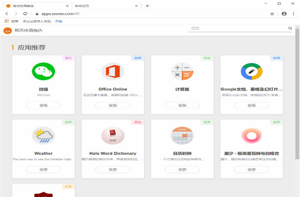
Task: Install Halo Word Dictionary
Action: [x=113, y=169]
